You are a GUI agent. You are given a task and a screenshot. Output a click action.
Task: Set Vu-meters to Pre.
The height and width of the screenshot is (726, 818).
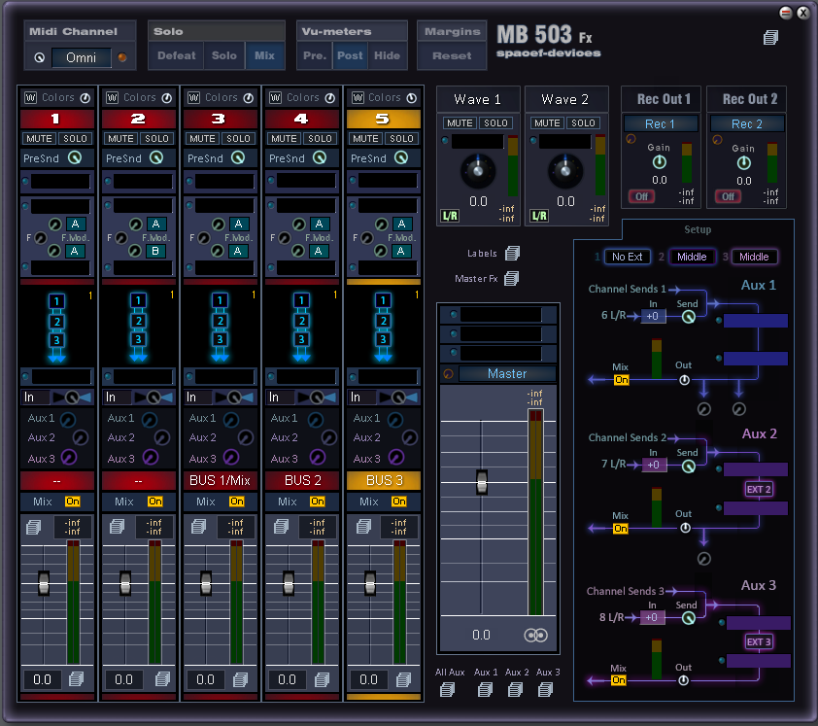click(x=315, y=55)
